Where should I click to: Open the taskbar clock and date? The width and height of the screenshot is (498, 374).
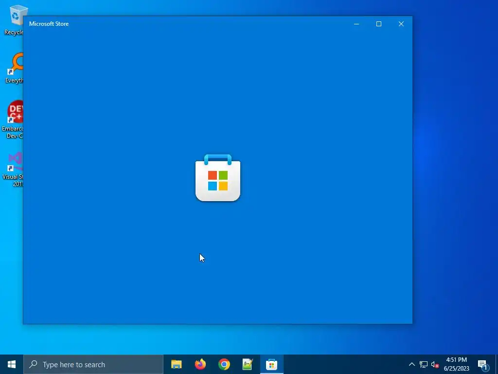tap(456, 364)
